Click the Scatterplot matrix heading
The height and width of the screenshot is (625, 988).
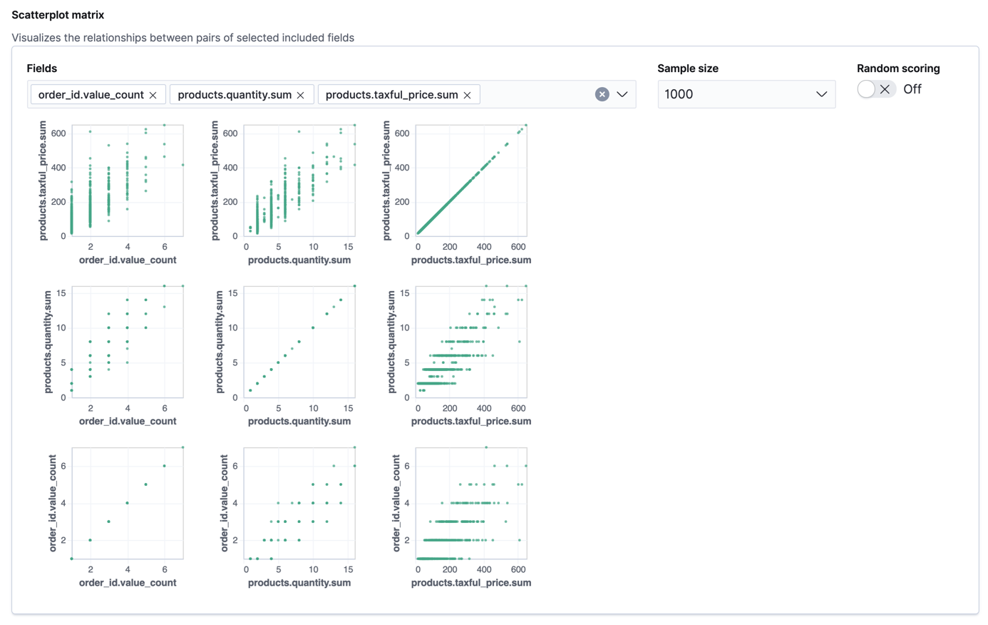(57, 14)
